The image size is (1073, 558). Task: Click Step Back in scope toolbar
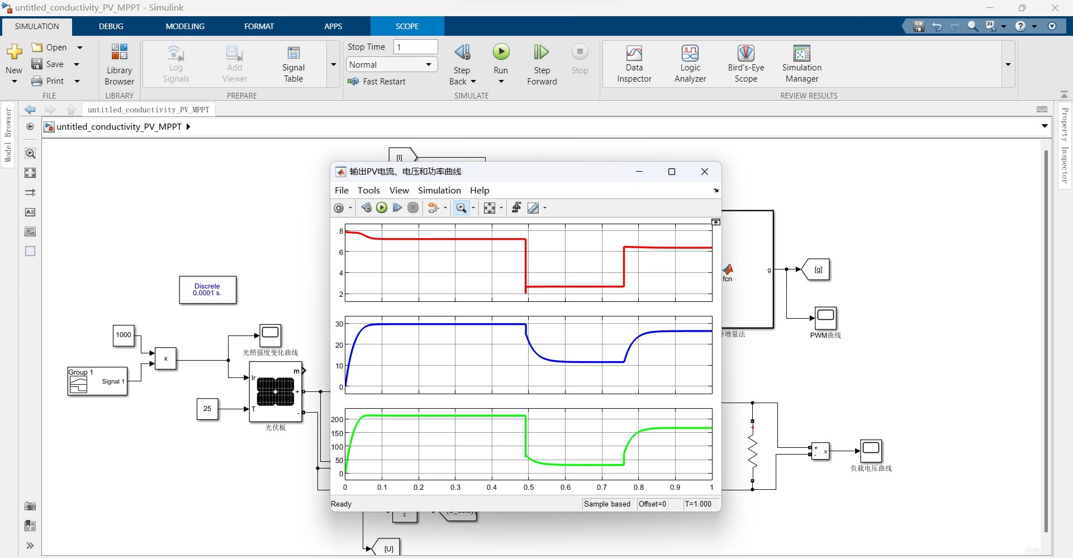point(367,208)
